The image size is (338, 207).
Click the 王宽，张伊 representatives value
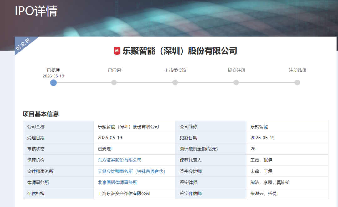tap(261, 160)
